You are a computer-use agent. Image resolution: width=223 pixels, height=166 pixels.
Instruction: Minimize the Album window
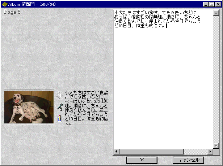coord(206,4)
